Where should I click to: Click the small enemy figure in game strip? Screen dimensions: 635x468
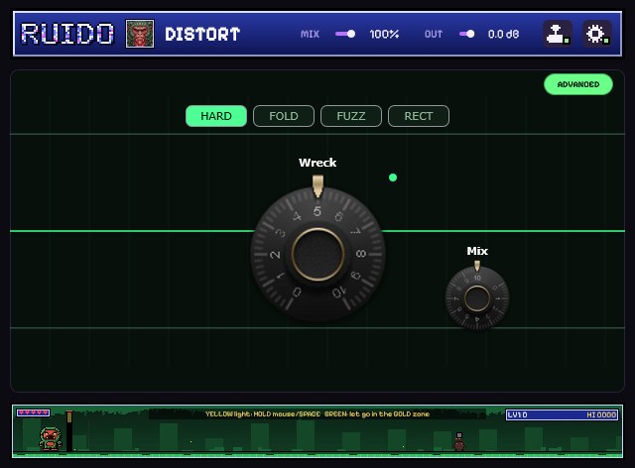(x=458, y=441)
